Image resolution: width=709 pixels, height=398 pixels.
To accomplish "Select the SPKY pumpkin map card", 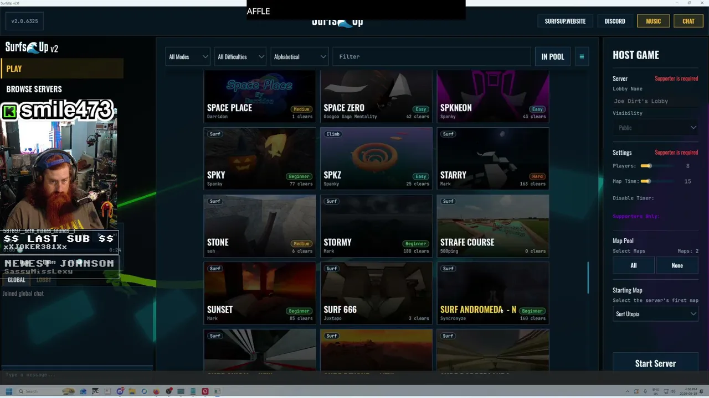I will click(260, 158).
